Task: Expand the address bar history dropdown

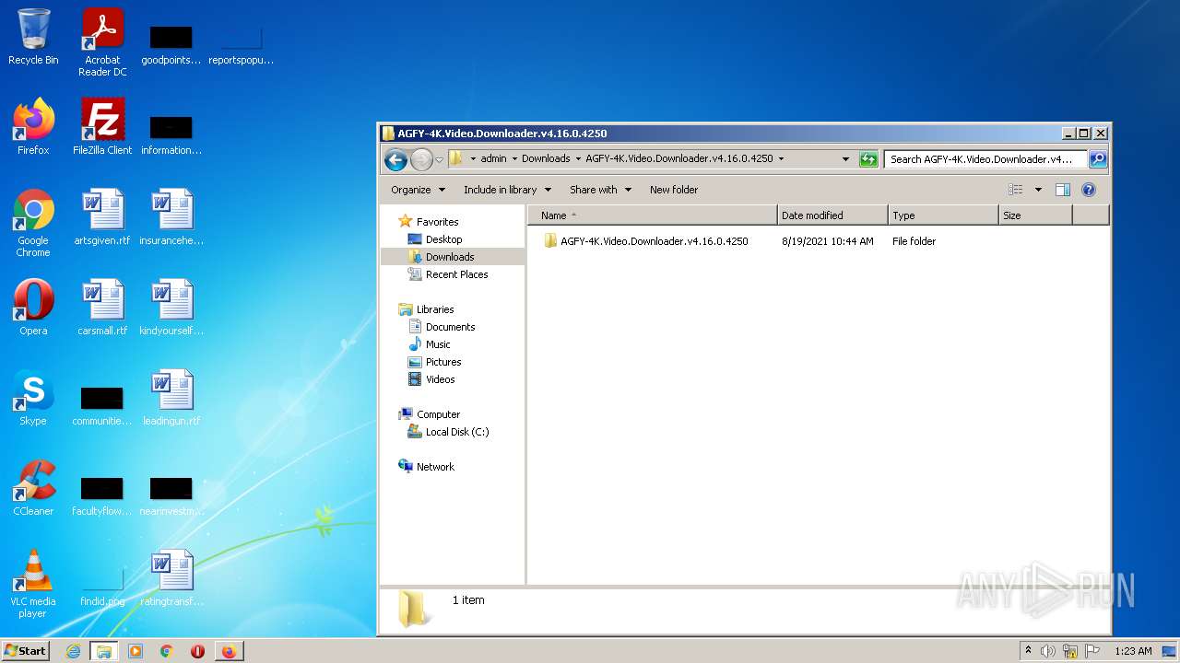Action: point(845,158)
